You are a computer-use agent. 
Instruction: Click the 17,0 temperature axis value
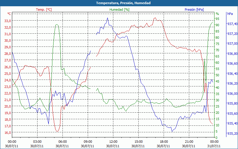coord(8,126)
